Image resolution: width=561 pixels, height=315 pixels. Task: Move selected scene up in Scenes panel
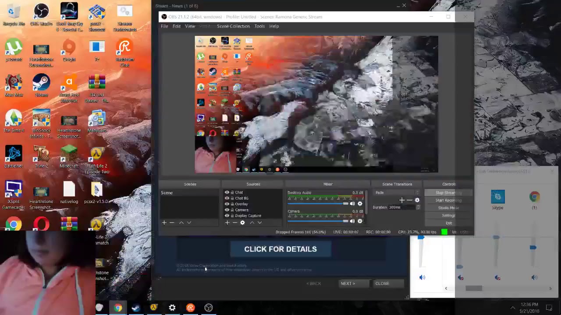click(181, 223)
